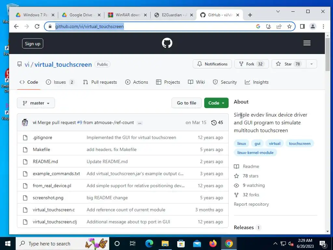Click the file icon beside screenshot.png
Screen dimensions: 333x250
pyautogui.click(x=25, y=198)
